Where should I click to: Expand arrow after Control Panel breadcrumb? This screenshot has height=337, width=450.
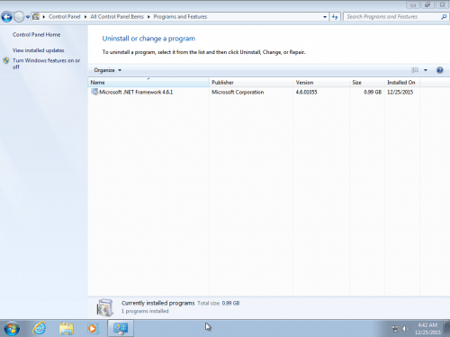[85, 17]
